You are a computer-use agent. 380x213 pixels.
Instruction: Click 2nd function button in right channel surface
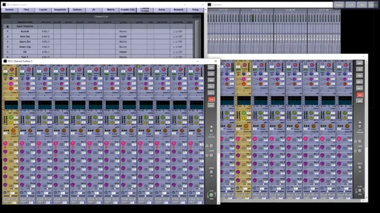[x=360, y=126]
